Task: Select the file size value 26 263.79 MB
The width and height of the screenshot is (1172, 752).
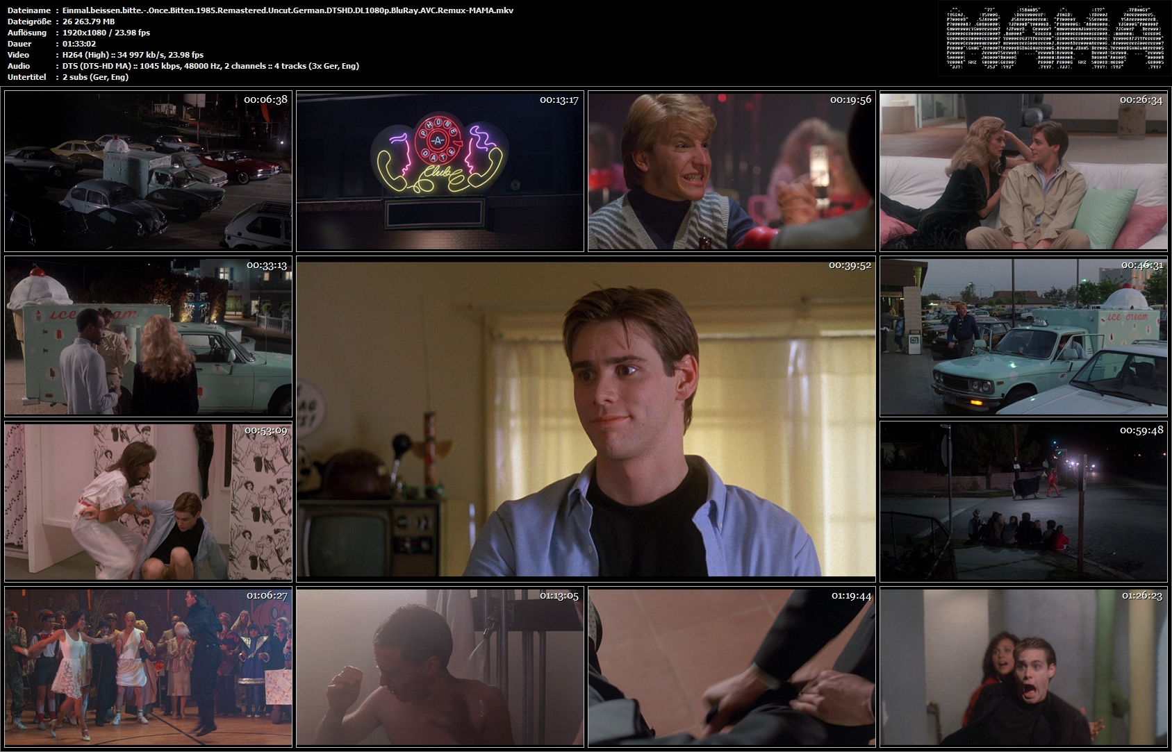Action: coord(88,22)
